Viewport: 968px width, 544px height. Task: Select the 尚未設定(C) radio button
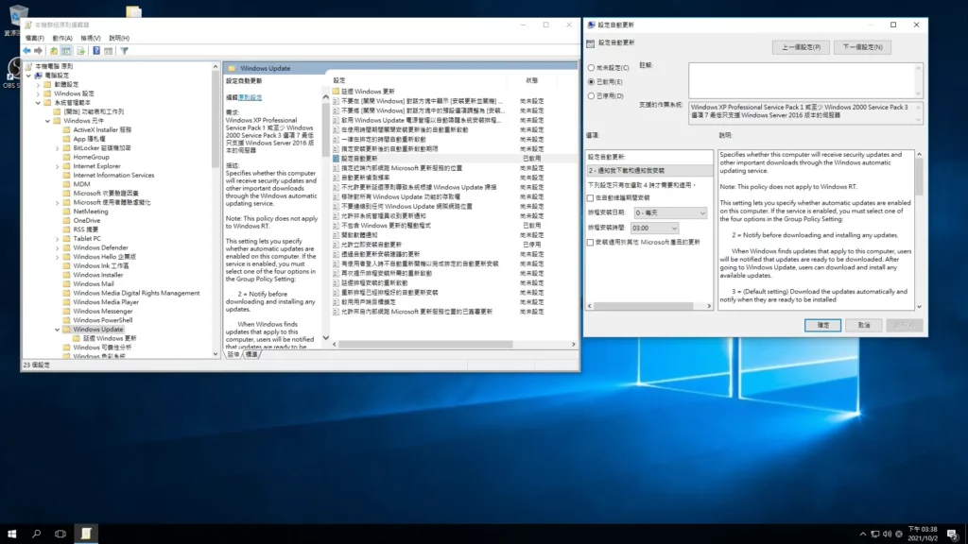[592, 68]
